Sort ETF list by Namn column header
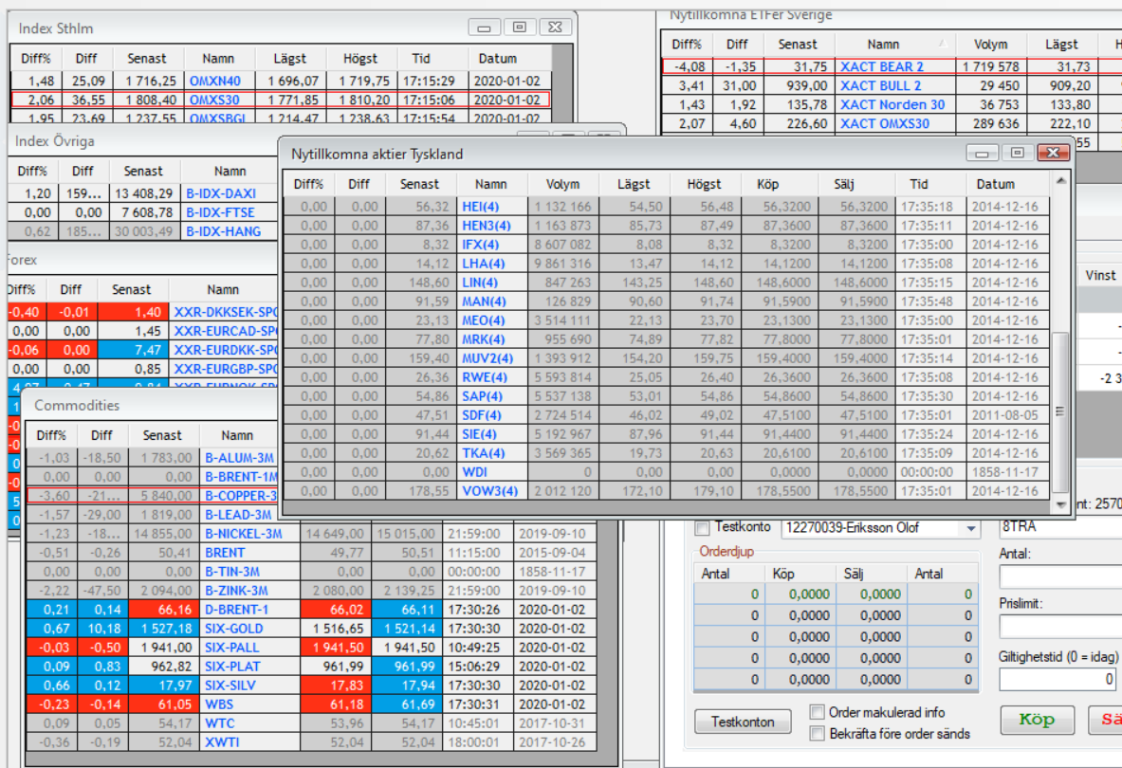Viewport: 1122px width, 768px height. click(x=883, y=45)
